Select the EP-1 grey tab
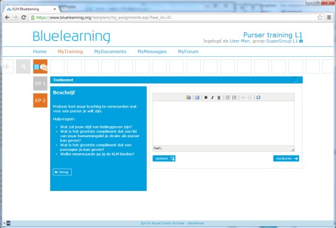The height and width of the screenshot is (228, 336). [x=40, y=83]
